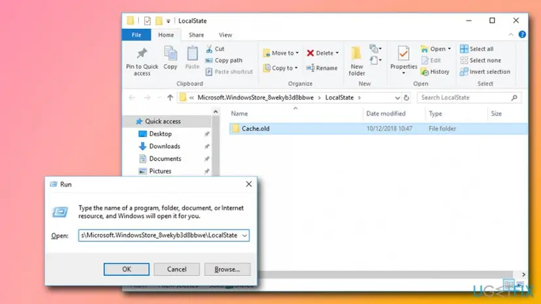
Task: Click Rename in Organize group
Action: (x=322, y=68)
